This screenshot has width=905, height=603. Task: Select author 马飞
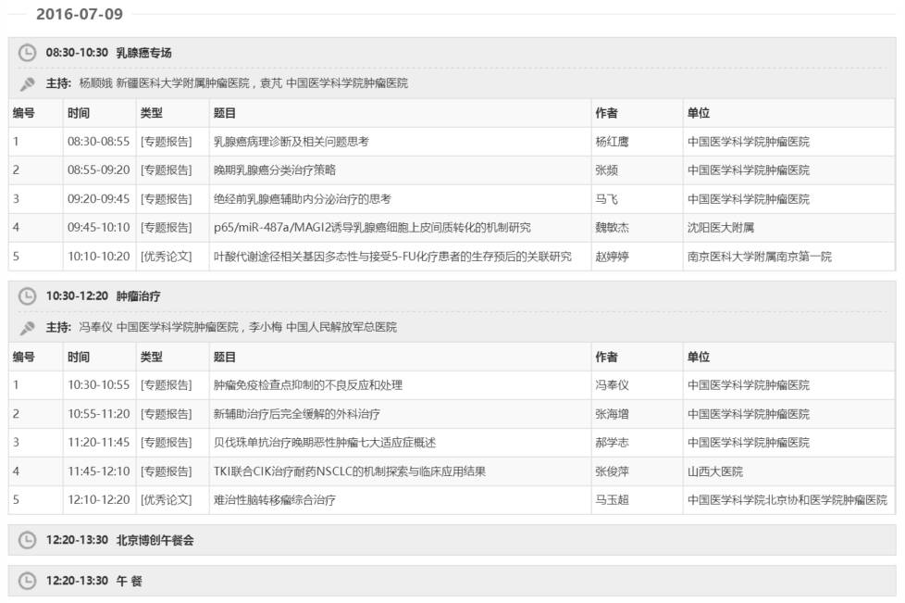[607, 199]
